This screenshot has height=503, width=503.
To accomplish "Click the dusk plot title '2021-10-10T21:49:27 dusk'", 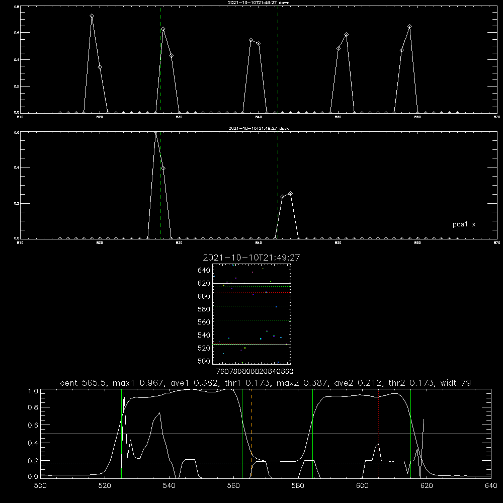I will (x=259, y=128).
